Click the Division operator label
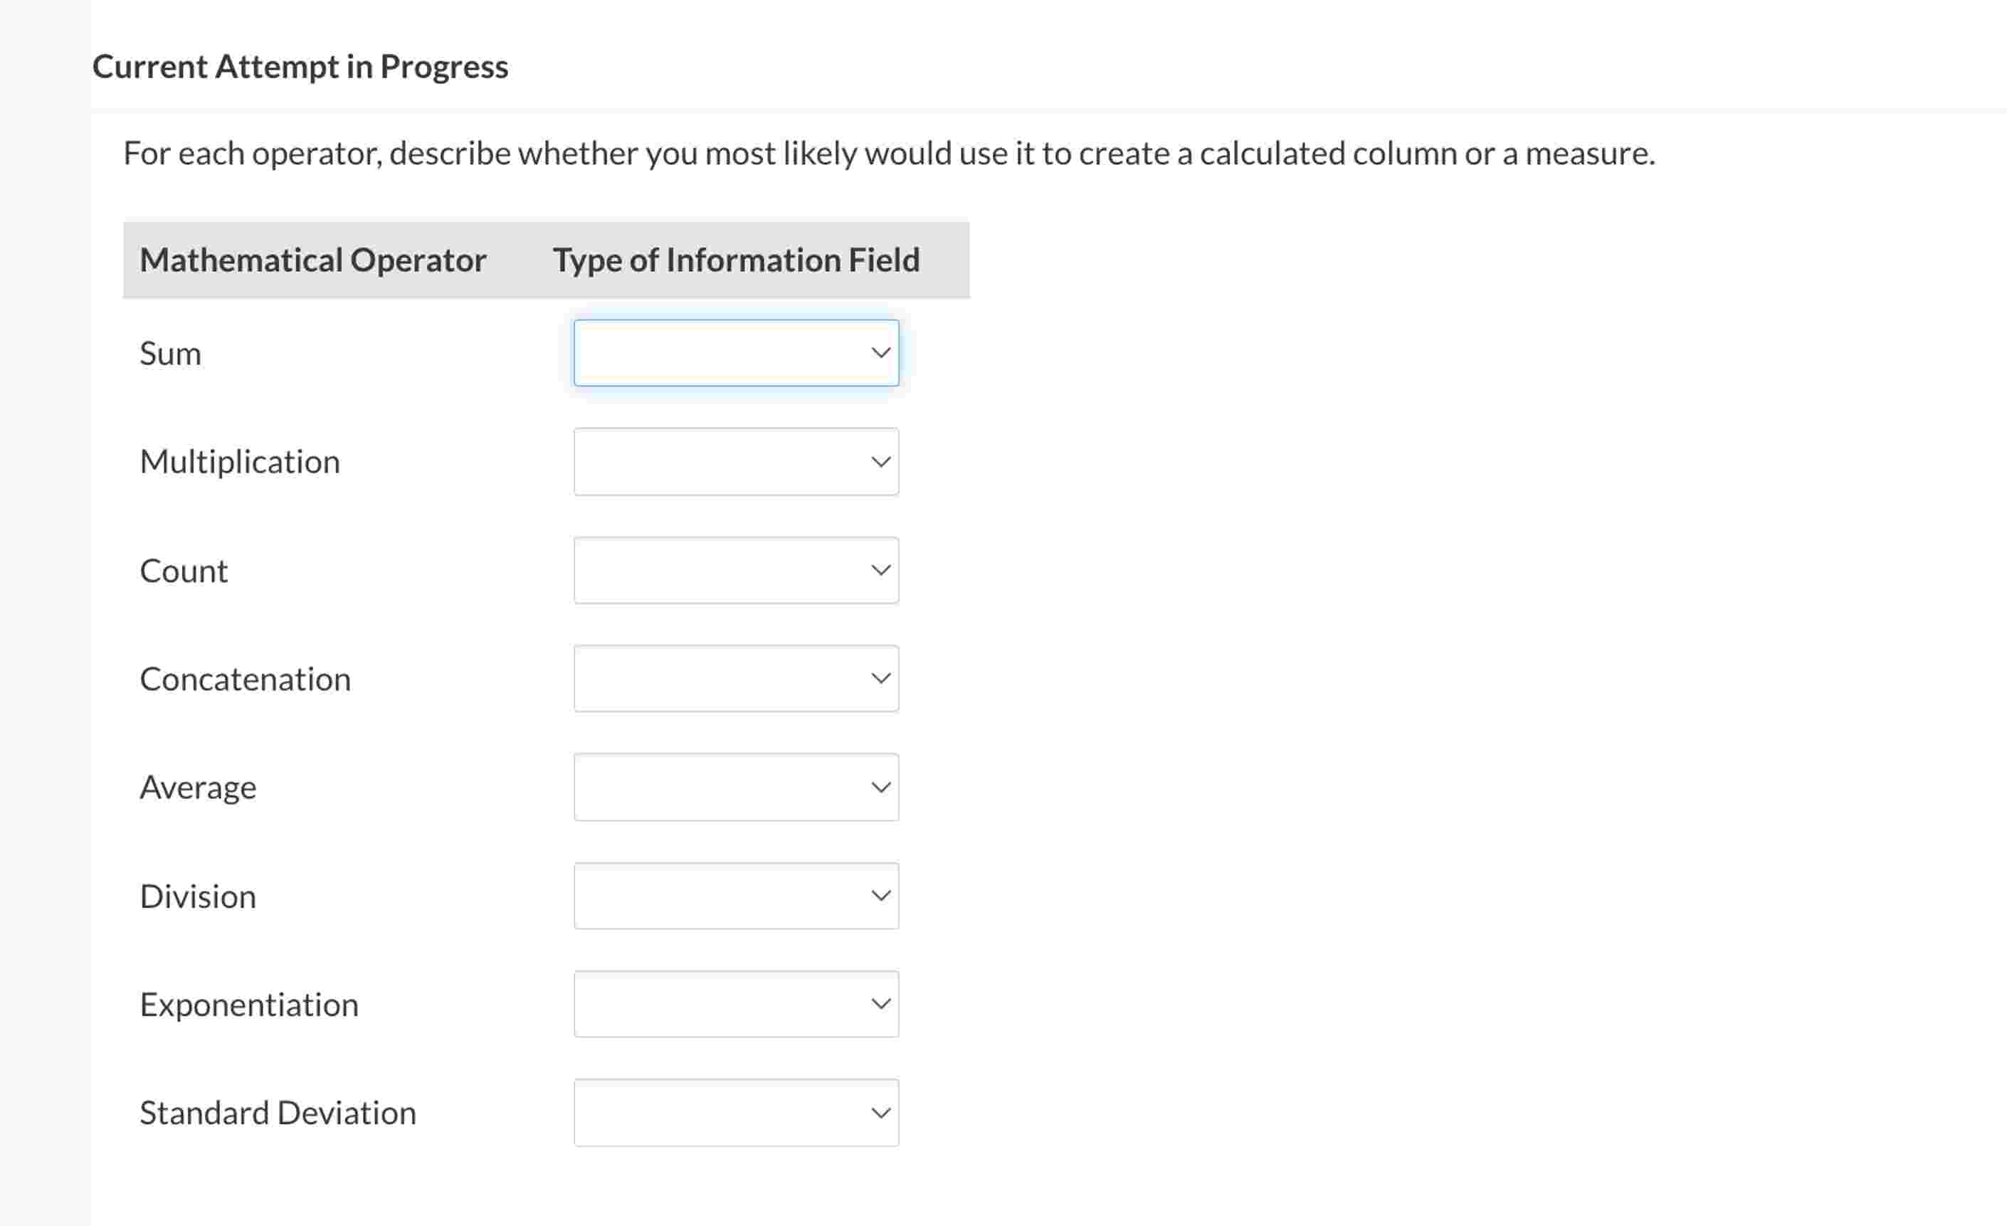2007x1226 pixels. pyautogui.click(x=198, y=897)
